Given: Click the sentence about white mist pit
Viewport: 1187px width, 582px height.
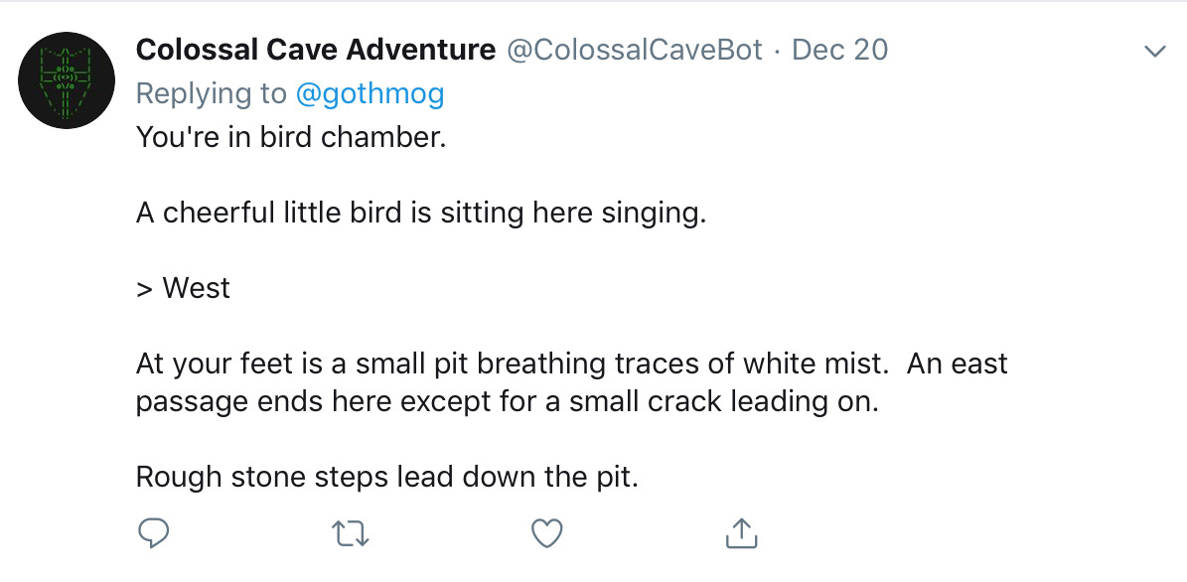Looking at the screenshot, I should tap(511, 364).
